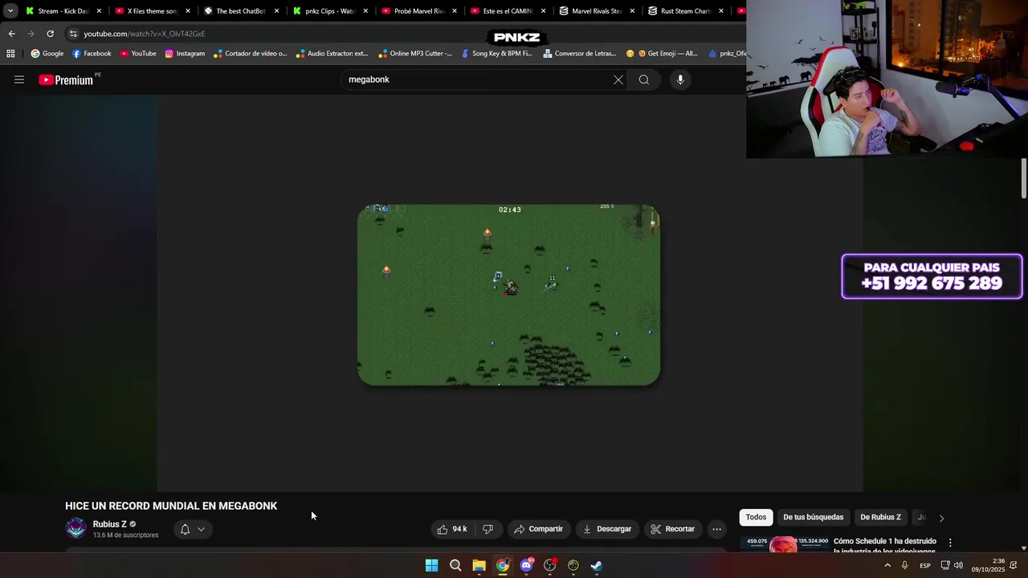1028x578 pixels.
Task: Expand subscription notification options chevron
Action: [201, 529]
